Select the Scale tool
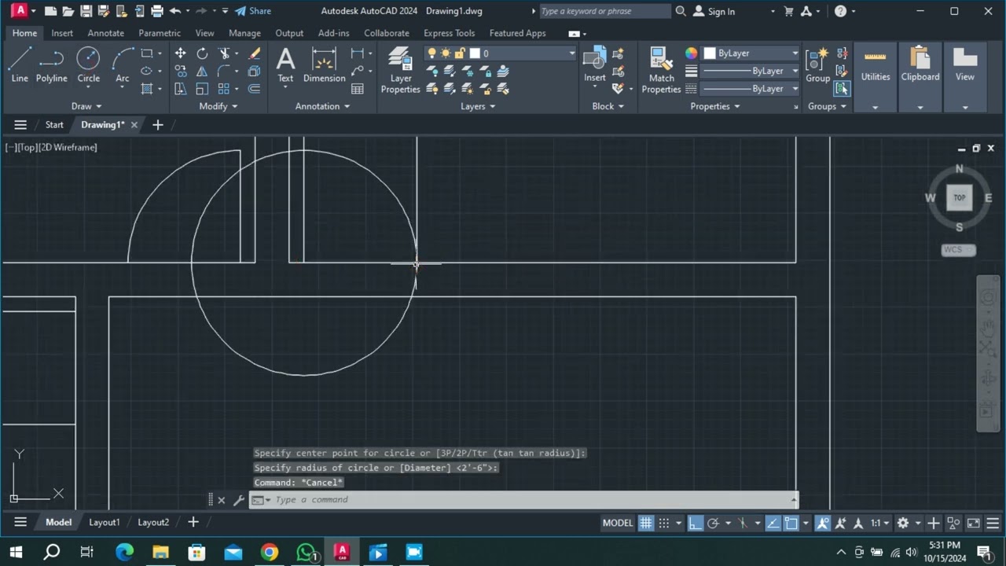The image size is (1006, 566). (202, 89)
